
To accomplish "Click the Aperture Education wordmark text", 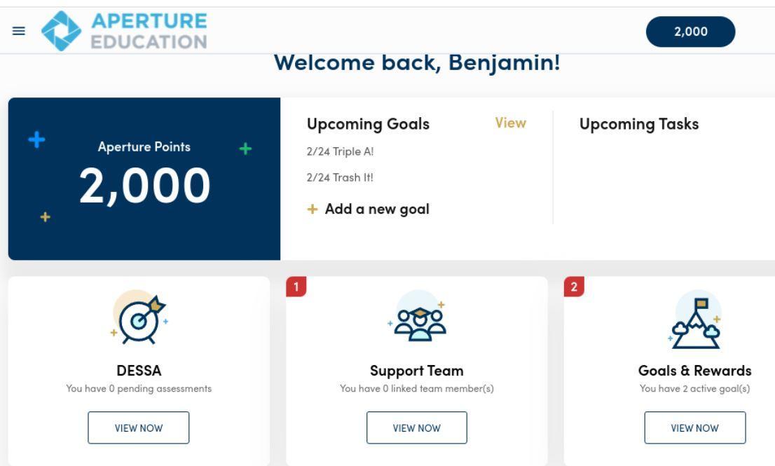I will (x=149, y=31).
